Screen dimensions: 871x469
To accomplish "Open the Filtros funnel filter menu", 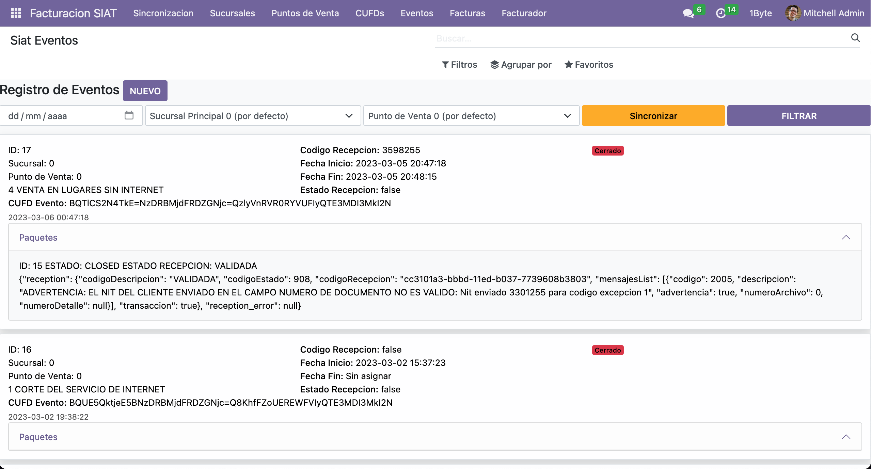I will tap(459, 65).
